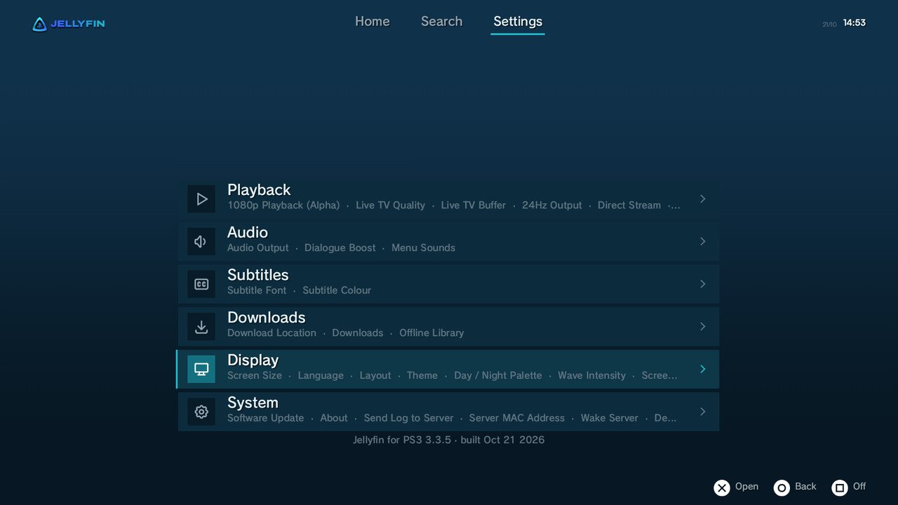Image resolution: width=898 pixels, height=505 pixels.
Task: Click the circle Back button icon
Action: 782,487
